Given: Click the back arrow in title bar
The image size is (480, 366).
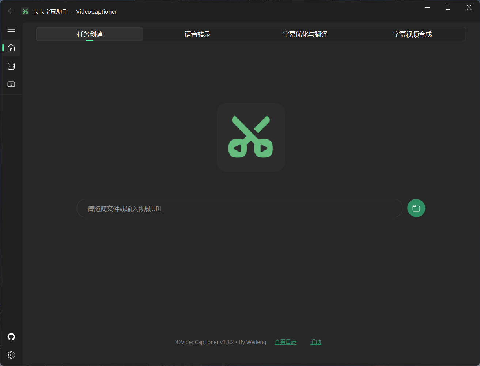Looking at the screenshot, I should [11, 11].
